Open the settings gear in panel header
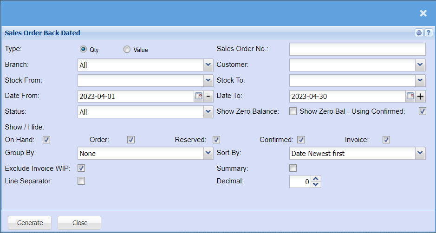This screenshot has height=233, width=436. click(x=419, y=33)
